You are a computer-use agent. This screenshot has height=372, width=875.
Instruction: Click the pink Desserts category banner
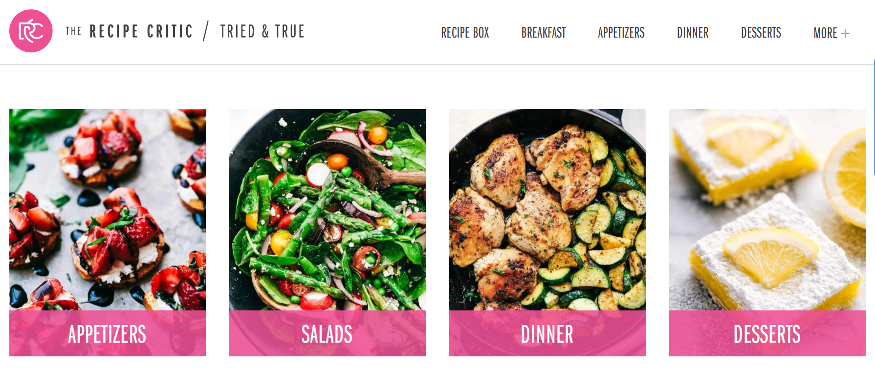point(767,333)
